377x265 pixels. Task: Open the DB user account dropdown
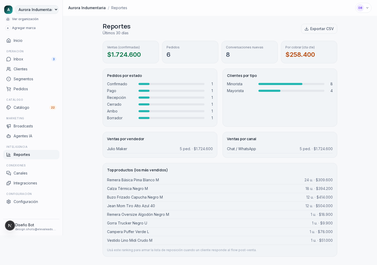point(363,8)
